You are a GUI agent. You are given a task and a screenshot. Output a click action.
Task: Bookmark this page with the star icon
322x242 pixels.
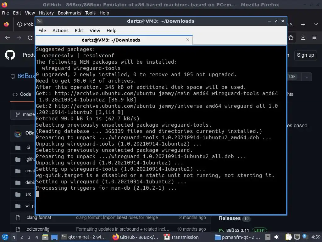(x=291, y=37)
